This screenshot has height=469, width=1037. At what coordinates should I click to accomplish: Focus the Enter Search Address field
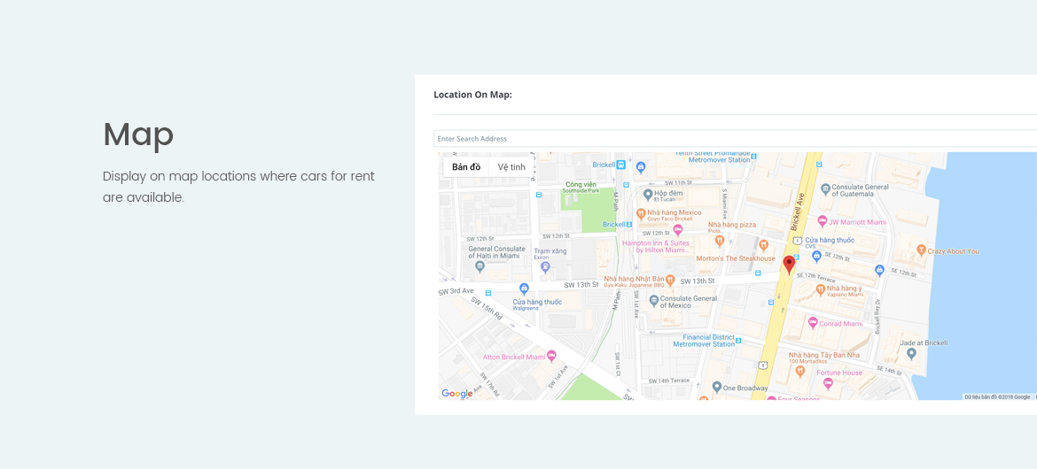pos(735,139)
